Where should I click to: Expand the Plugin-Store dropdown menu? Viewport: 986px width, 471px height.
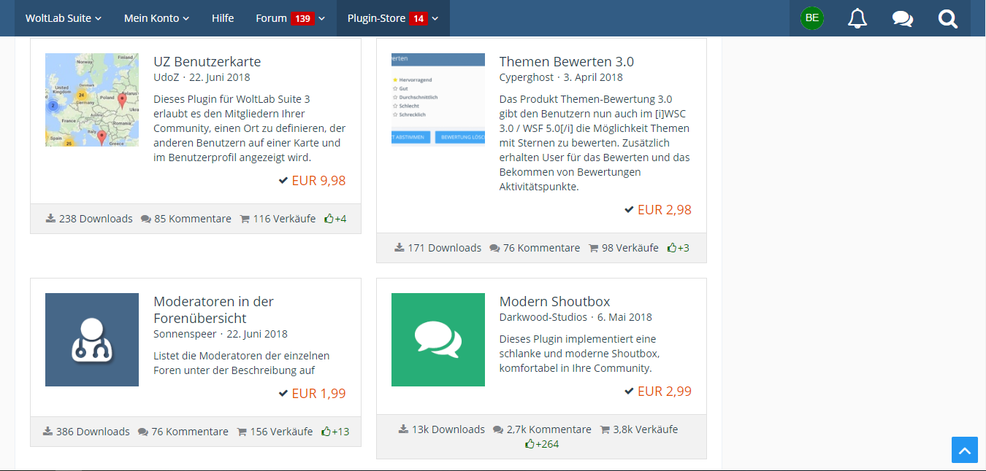393,18
